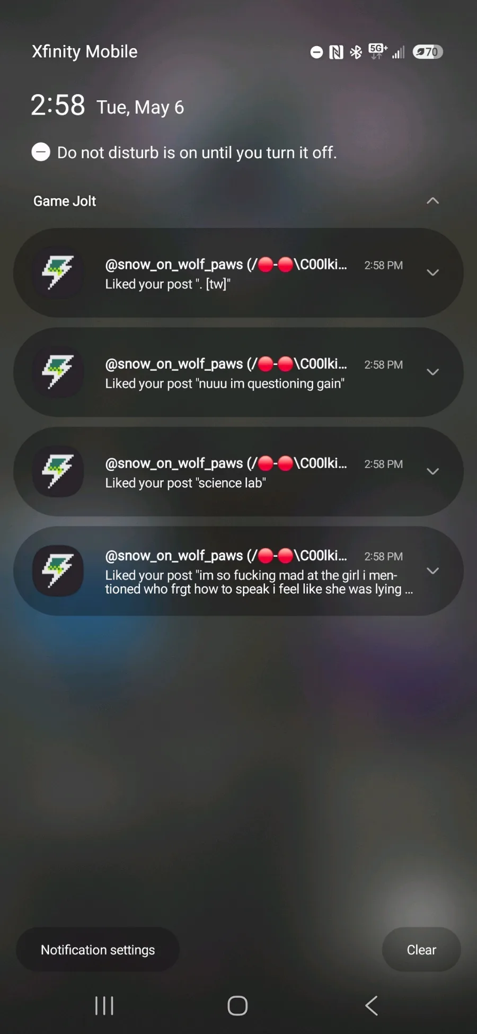Expand the "nuuu im questioning gain" notification

pyautogui.click(x=432, y=372)
